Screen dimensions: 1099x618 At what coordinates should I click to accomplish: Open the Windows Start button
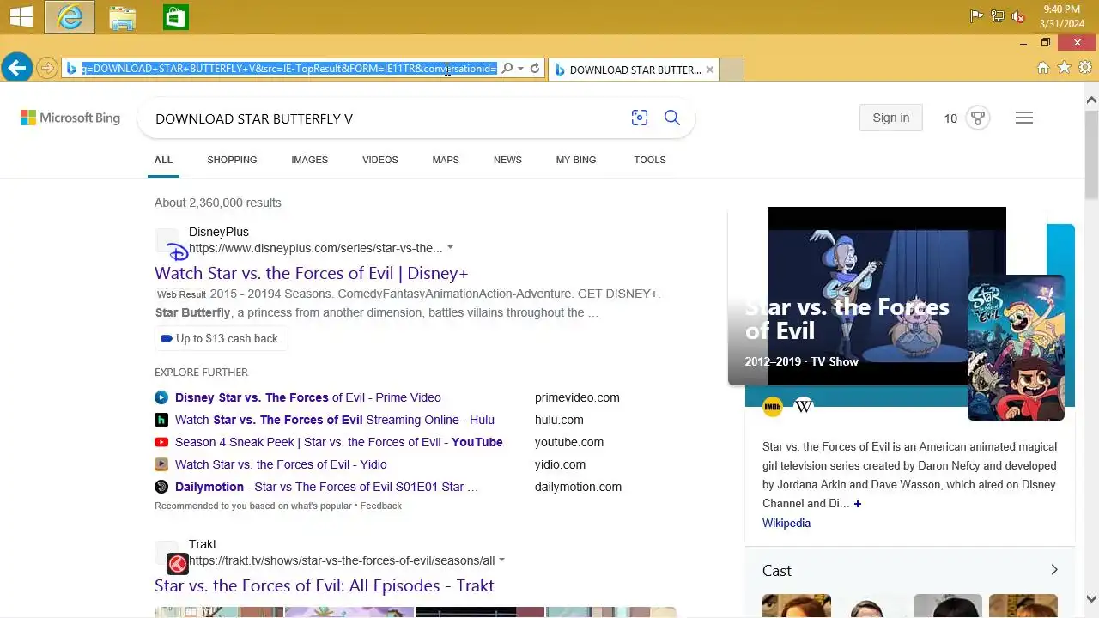[21, 16]
